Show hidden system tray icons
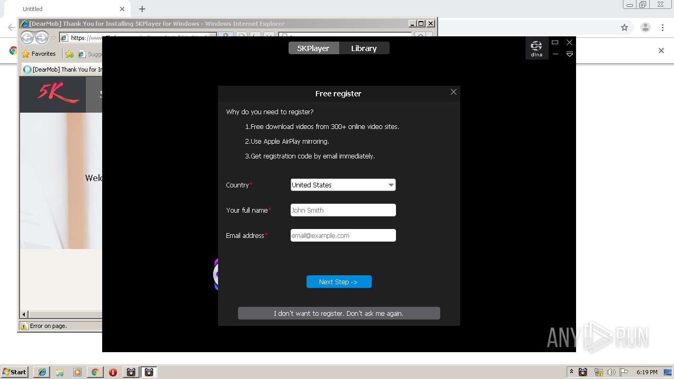 [572, 372]
